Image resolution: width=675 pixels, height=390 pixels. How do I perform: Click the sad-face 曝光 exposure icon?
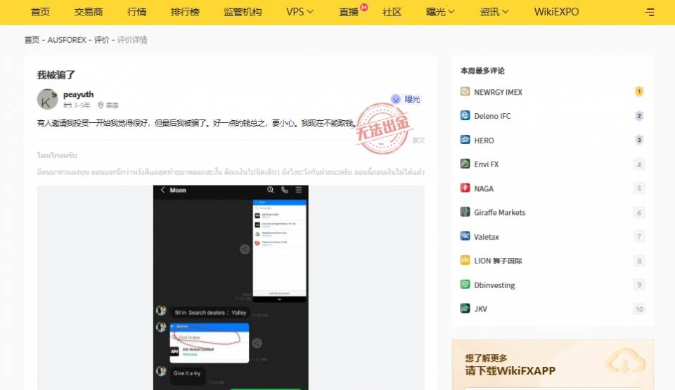pyautogui.click(x=396, y=99)
